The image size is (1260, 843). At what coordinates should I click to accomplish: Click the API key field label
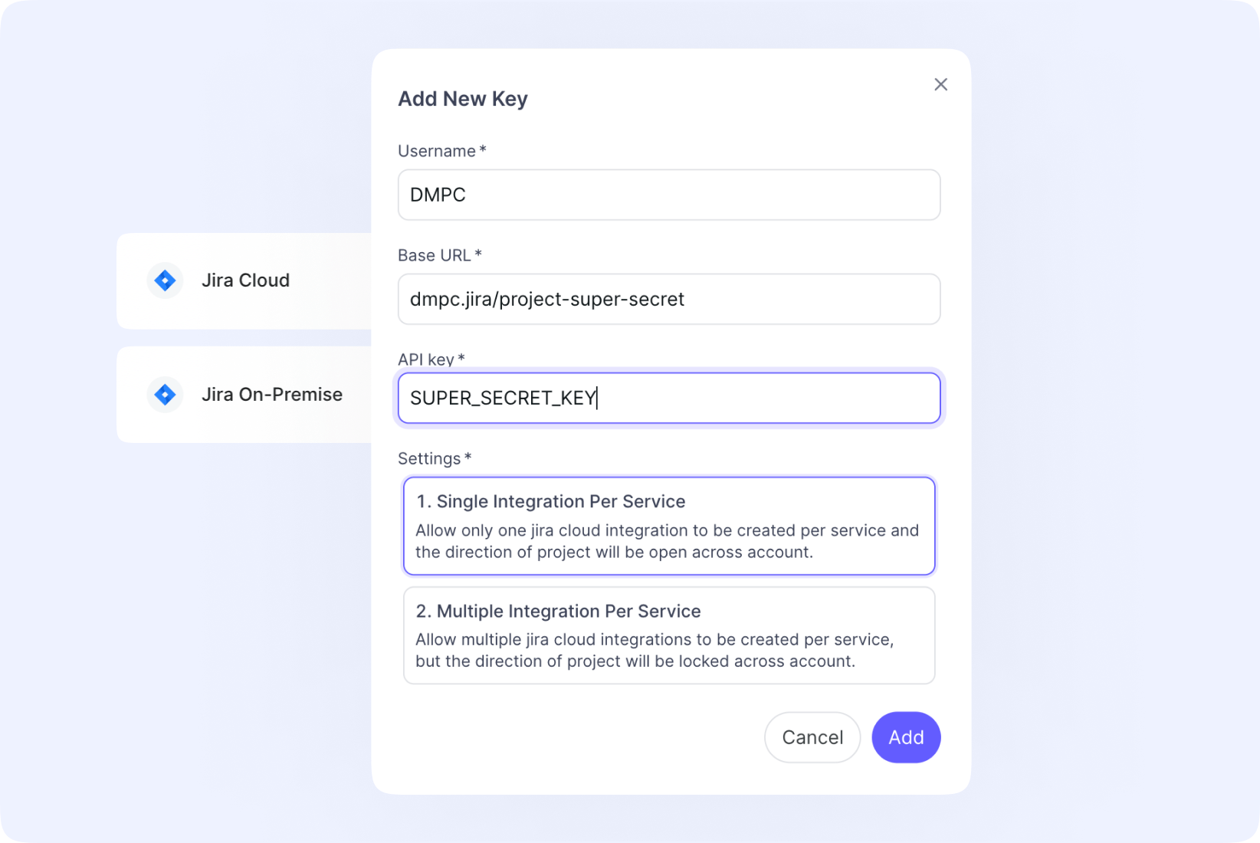coord(425,359)
